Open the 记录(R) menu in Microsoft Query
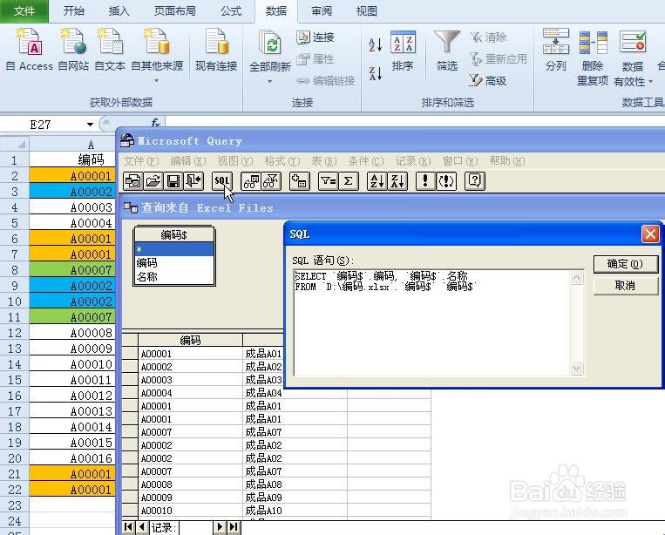This screenshot has height=535, width=665. [413, 161]
